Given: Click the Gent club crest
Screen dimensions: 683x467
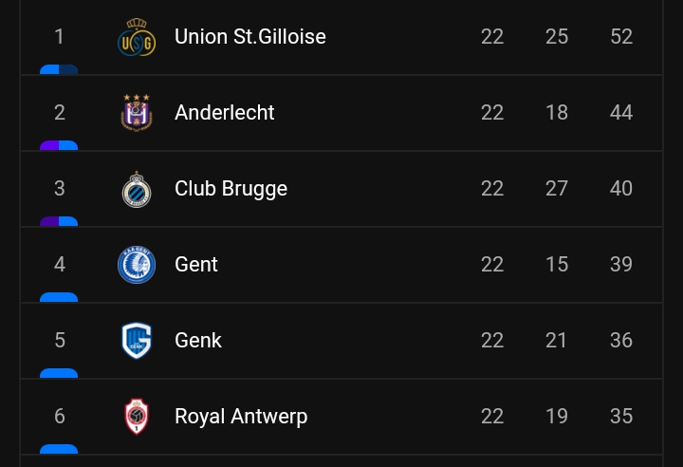Looking at the screenshot, I should [137, 265].
